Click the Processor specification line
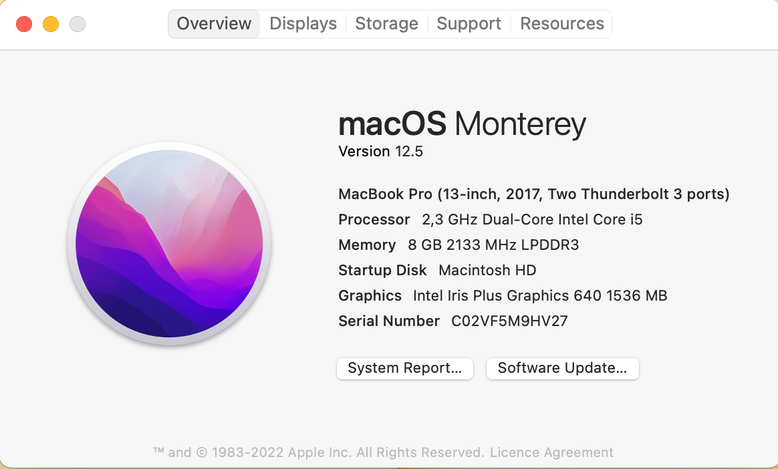Image resolution: width=778 pixels, height=469 pixels. 490,219
